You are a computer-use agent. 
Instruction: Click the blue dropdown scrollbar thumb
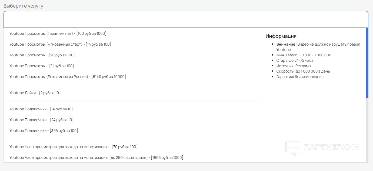click(367, 63)
